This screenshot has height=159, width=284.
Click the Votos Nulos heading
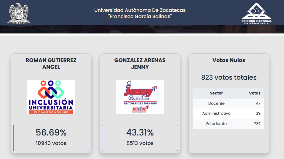click(x=229, y=60)
